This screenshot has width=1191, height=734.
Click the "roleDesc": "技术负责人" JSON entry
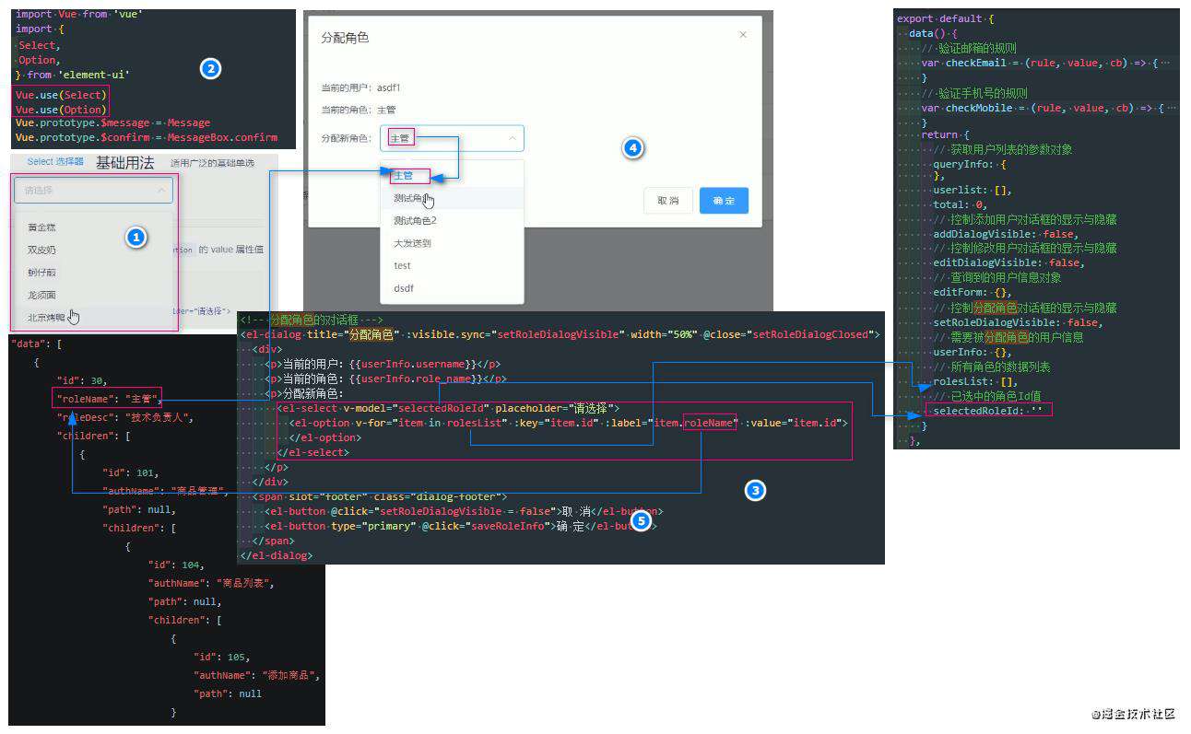point(125,416)
